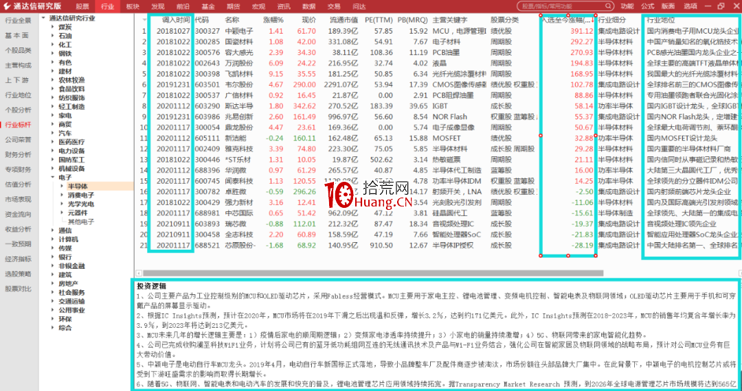Click the table horizontal scrollbar thumb
The width and height of the screenshot is (742, 391).
click(x=373, y=273)
